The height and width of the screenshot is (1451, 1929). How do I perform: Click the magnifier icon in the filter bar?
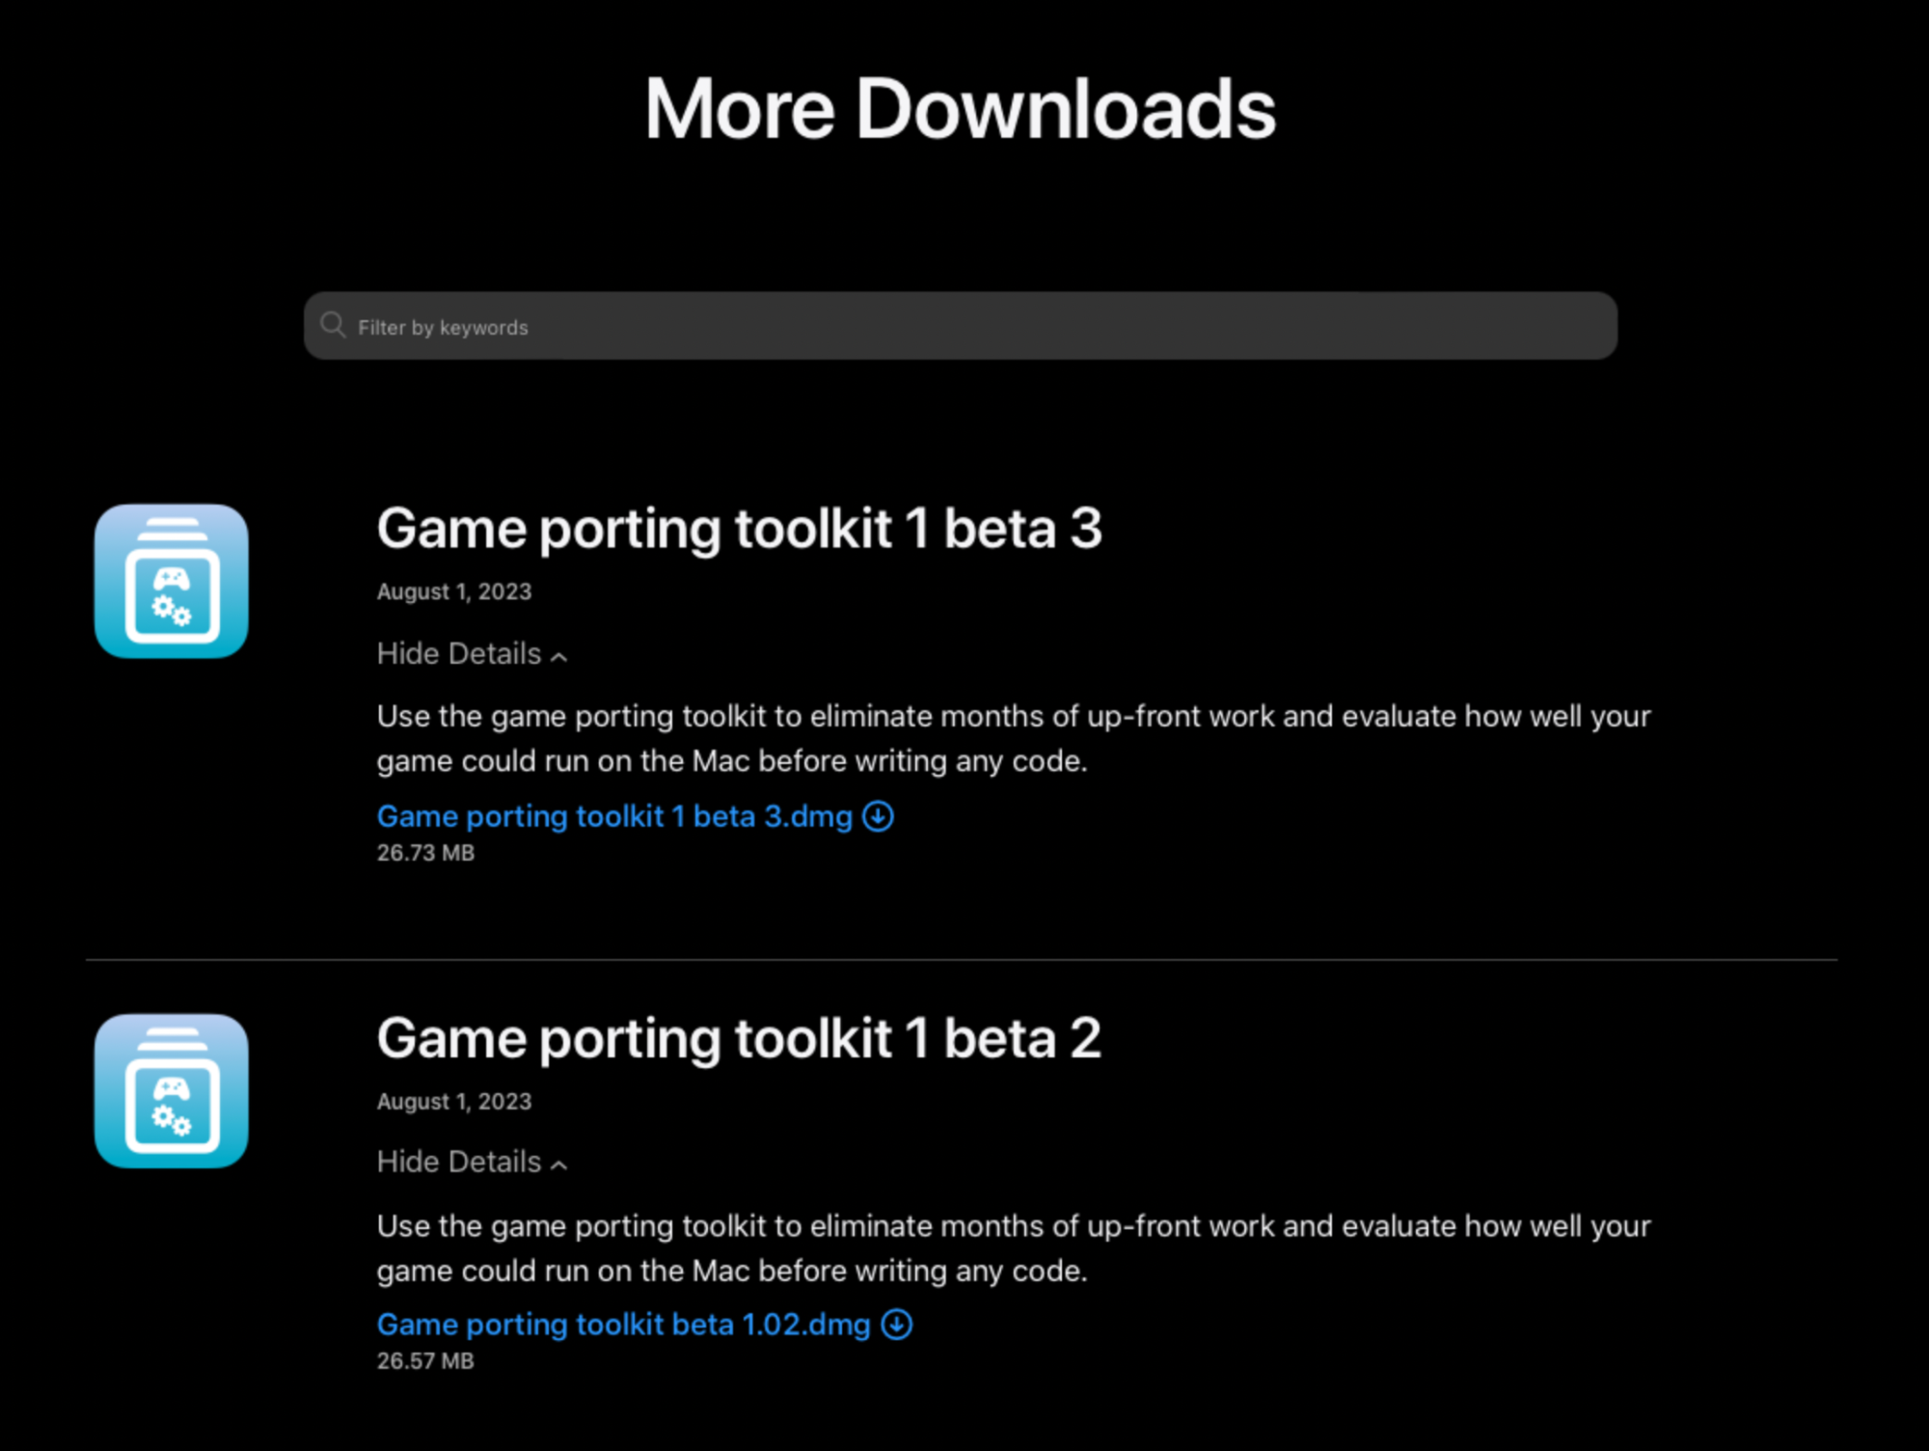333,325
